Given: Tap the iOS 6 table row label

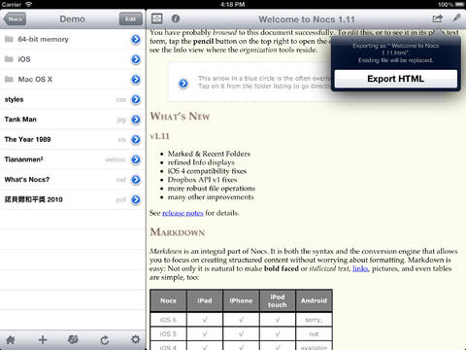Looking at the screenshot, I should [168, 320].
